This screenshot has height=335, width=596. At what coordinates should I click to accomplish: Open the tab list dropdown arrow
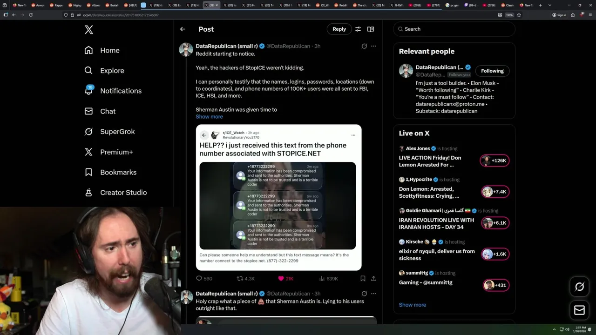[550, 5]
